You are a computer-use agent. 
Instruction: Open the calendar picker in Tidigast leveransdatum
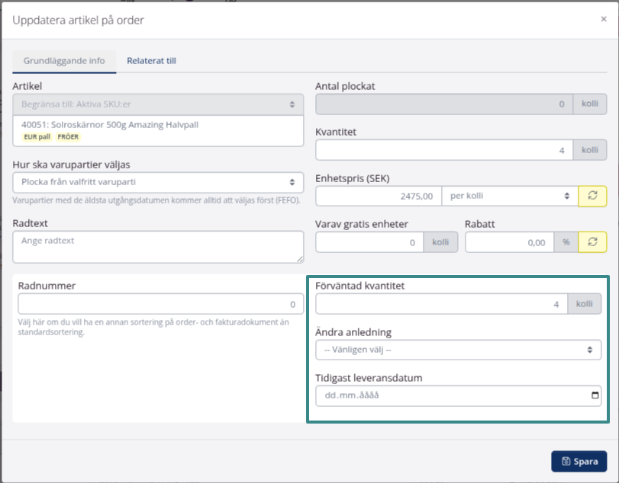pyautogui.click(x=595, y=396)
